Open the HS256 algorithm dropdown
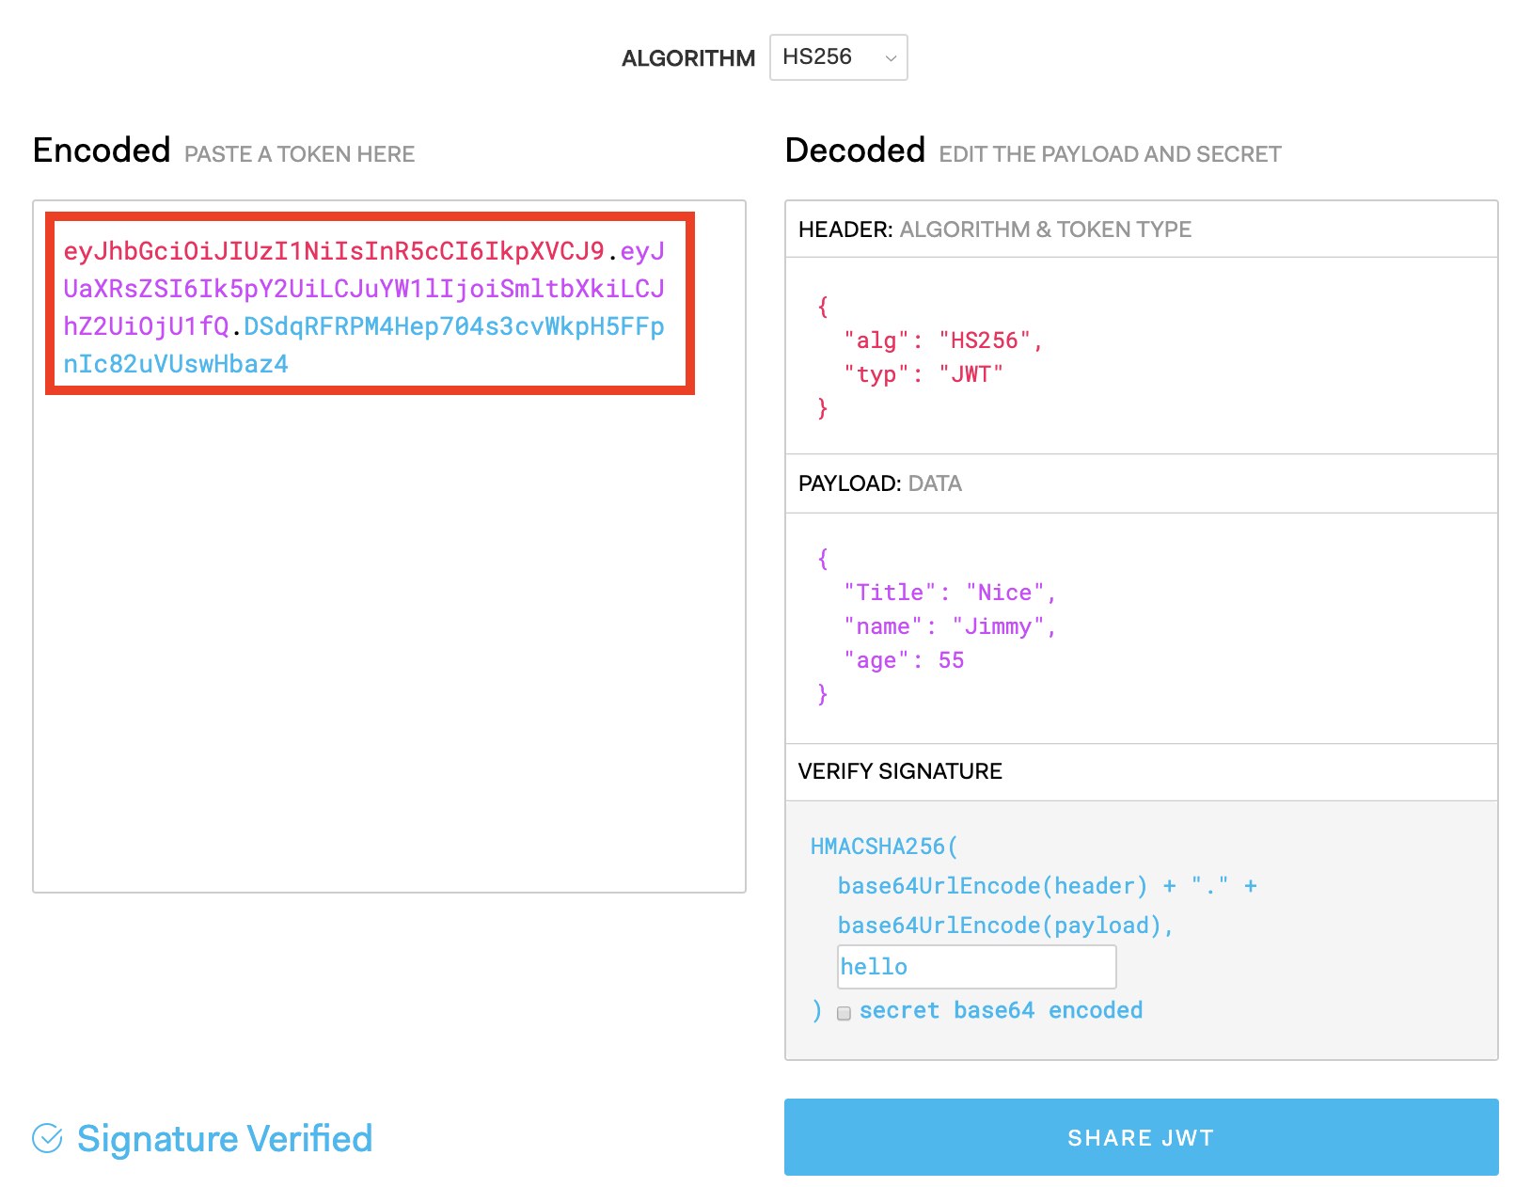The image size is (1531, 1187). [x=838, y=57]
